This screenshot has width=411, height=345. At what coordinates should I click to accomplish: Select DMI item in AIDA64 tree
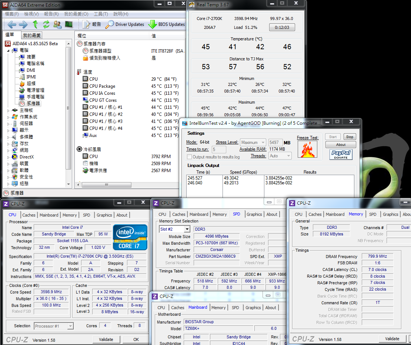tap(31, 70)
